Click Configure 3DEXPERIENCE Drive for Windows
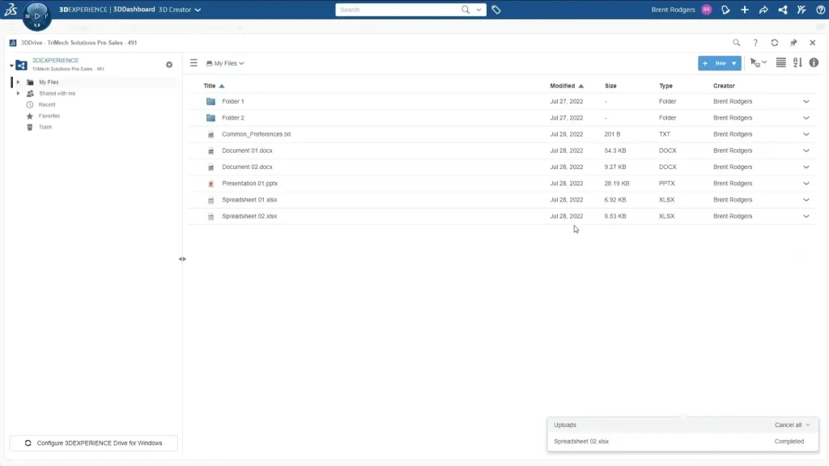The image size is (829, 466). tap(94, 443)
